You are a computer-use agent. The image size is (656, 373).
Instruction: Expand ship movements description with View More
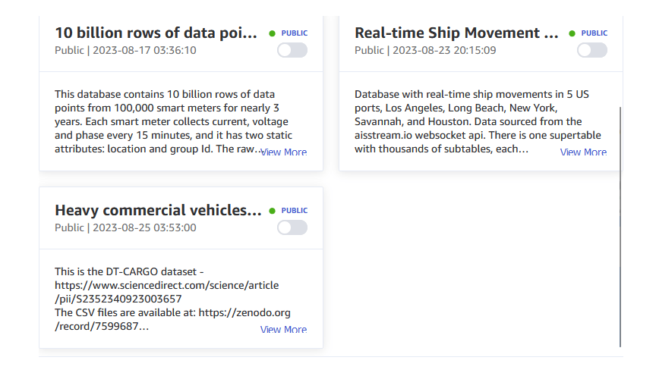tap(583, 152)
